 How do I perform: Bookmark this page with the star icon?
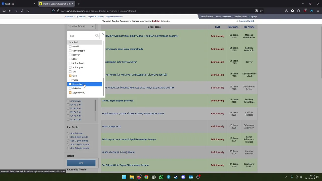[261, 11]
